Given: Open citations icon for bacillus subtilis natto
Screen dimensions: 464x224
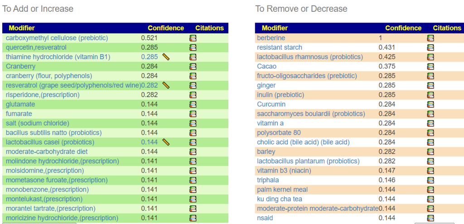Looking at the screenshot, I should (193, 133).
